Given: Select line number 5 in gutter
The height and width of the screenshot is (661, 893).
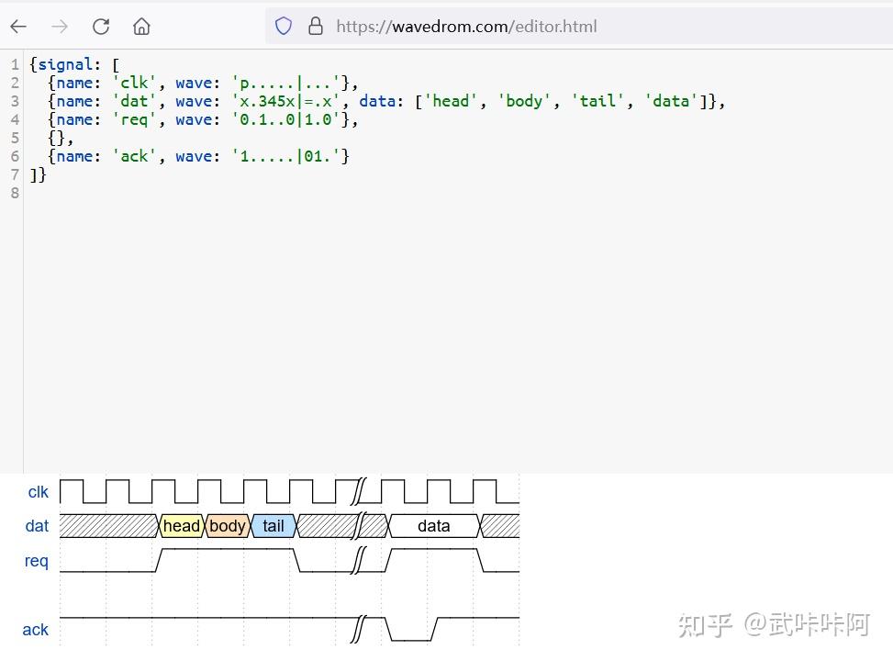Looking at the screenshot, I should click(15, 138).
